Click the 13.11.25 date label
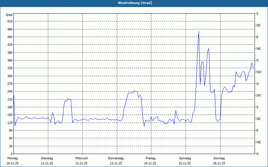This screenshot has height=167, width=268. [116, 163]
